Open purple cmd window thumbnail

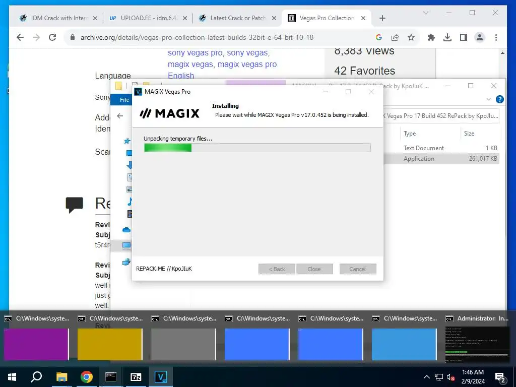tap(36, 344)
